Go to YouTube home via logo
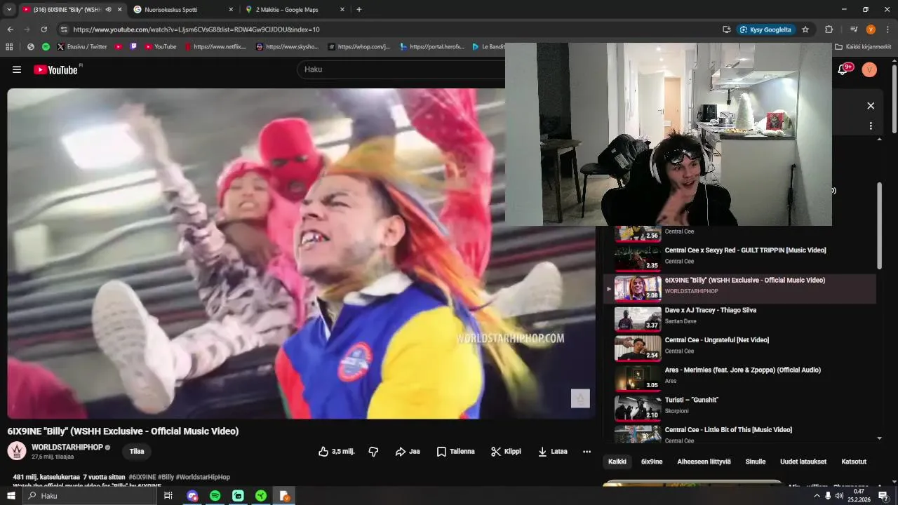Viewport: 898px width, 505px height. point(55,69)
